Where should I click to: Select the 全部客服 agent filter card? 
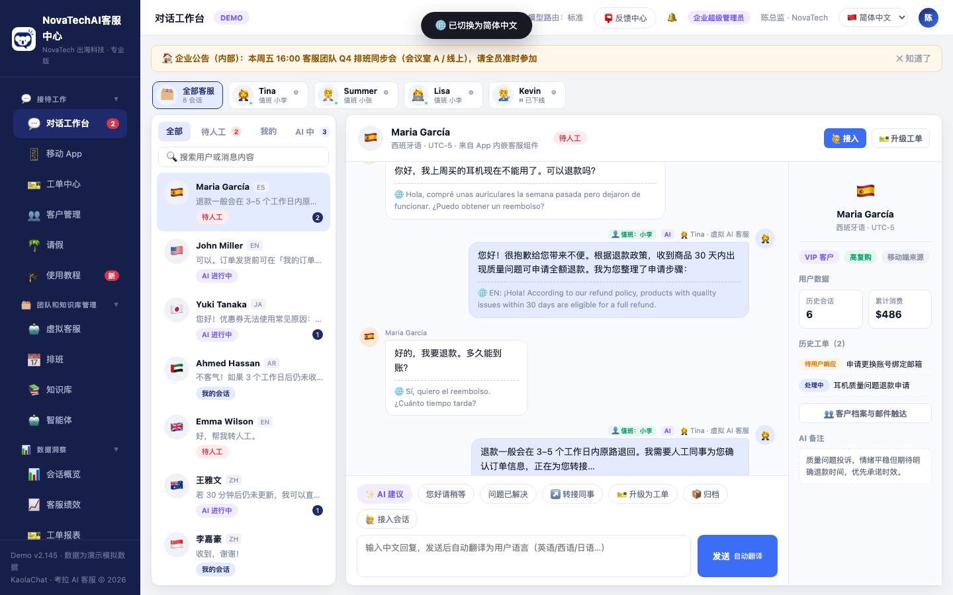pyautogui.click(x=187, y=95)
